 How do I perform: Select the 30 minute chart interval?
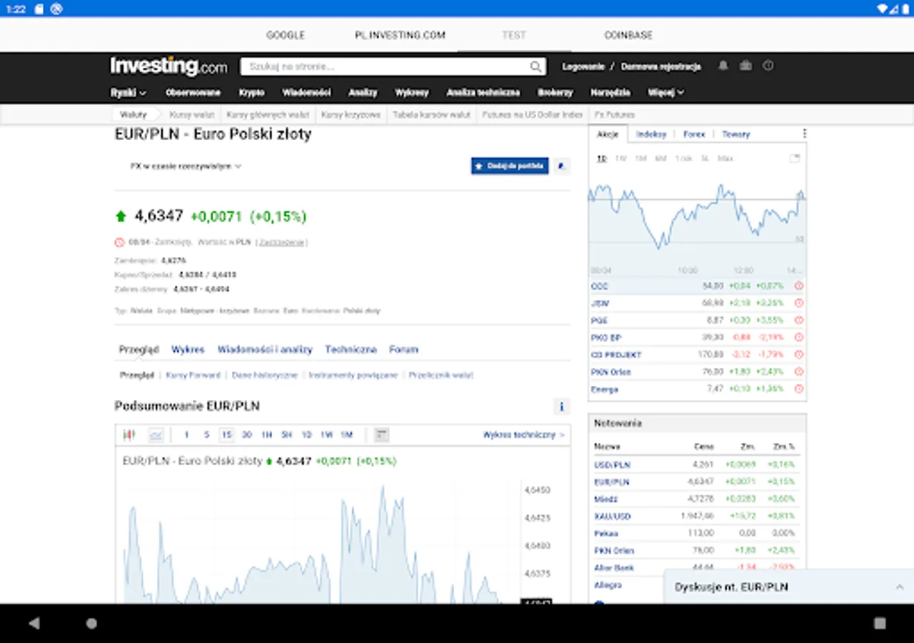[x=246, y=434]
